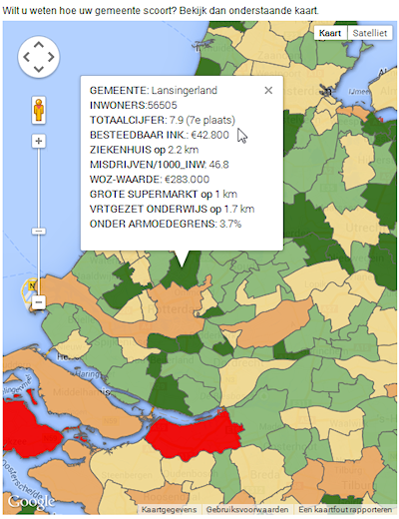This screenshot has width=399, height=519.
Task: Open Een kaartfout rapporteren link
Action: (345, 509)
